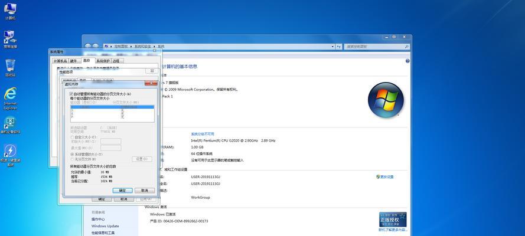The height and width of the screenshot is (236, 525).
Task: Switch to the 硬件 tab in 系统属性
Action: [x=74, y=61]
